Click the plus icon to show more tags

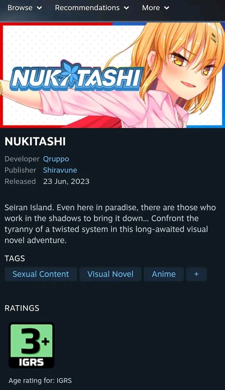(x=196, y=274)
